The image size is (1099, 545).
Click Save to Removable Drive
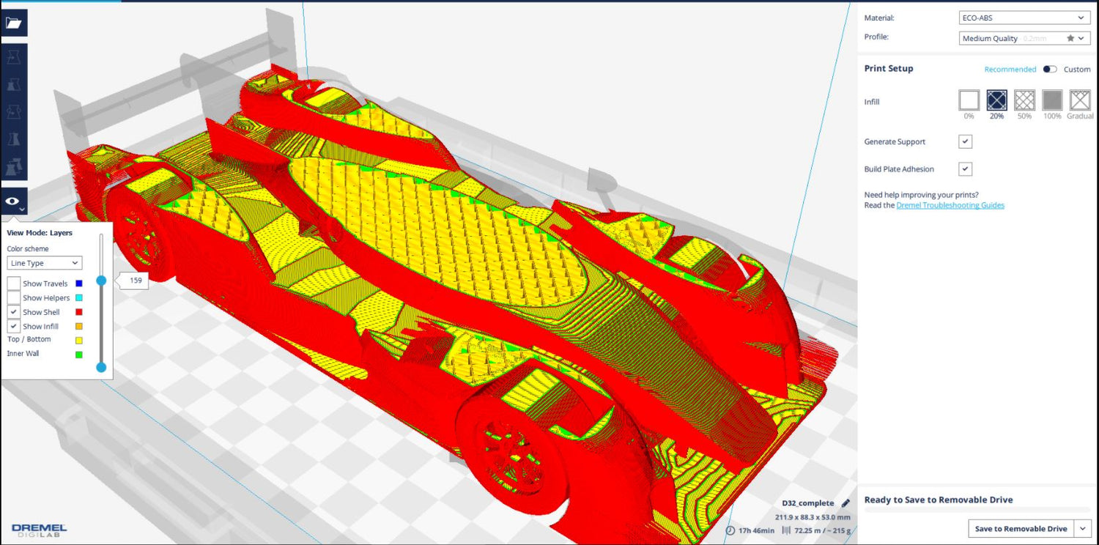1021,528
